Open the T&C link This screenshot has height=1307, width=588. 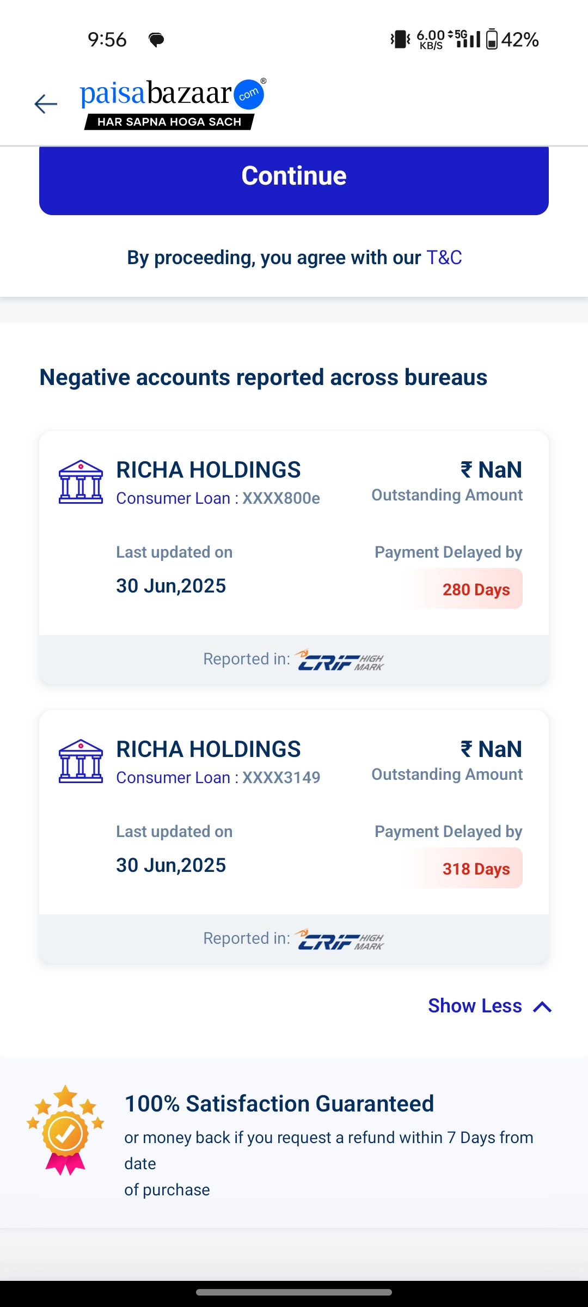click(x=444, y=258)
